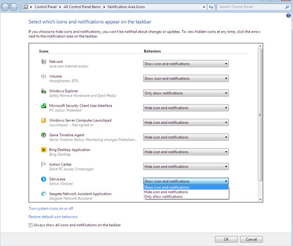Click the Sdrive.exe blue icon
This screenshot has height=246, width=293.
(43, 179)
